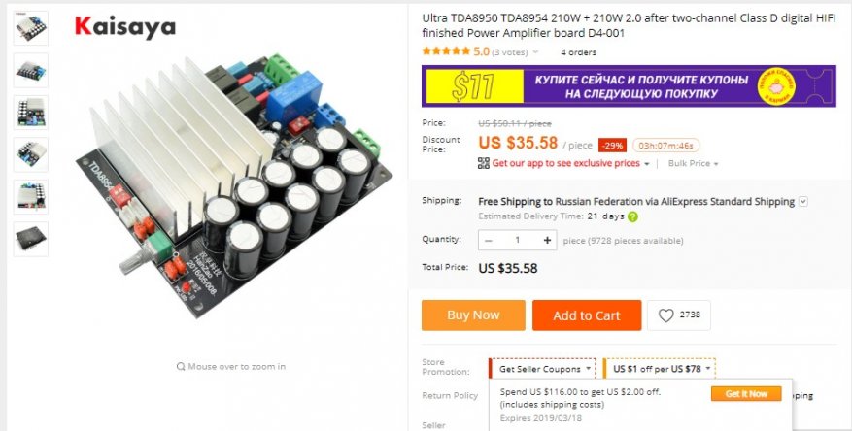Click the Get It Now coupon button
This screenshot has width=852, height=431.
point(746,394)
